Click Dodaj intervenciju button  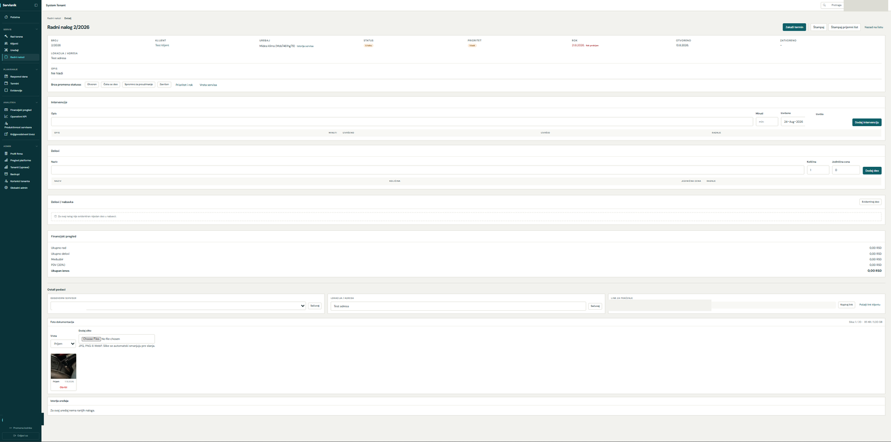pos(866,122)
